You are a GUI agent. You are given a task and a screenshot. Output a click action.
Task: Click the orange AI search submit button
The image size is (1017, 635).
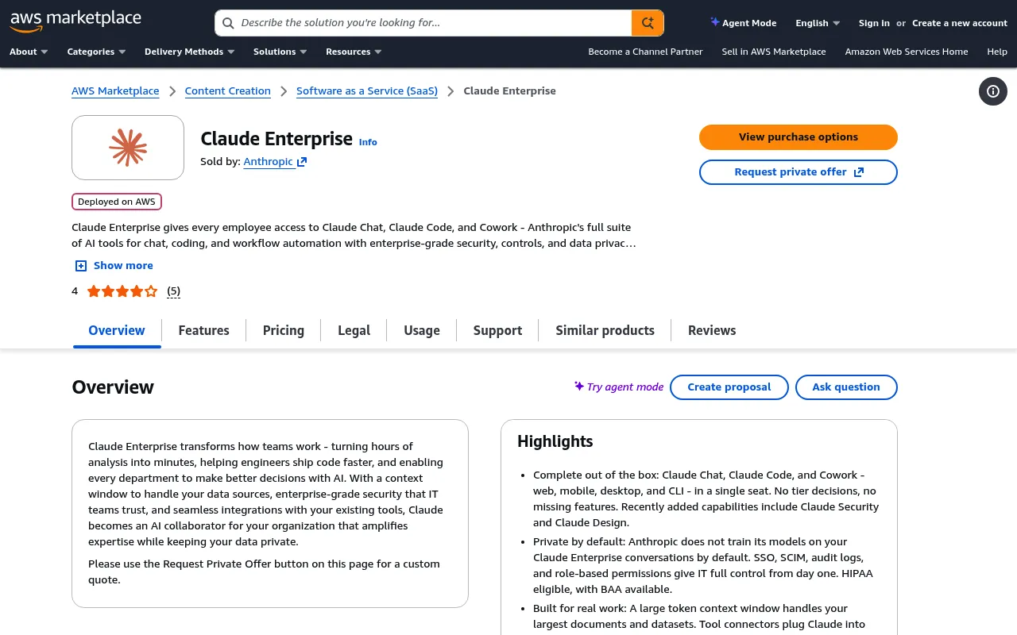[648, 23]
